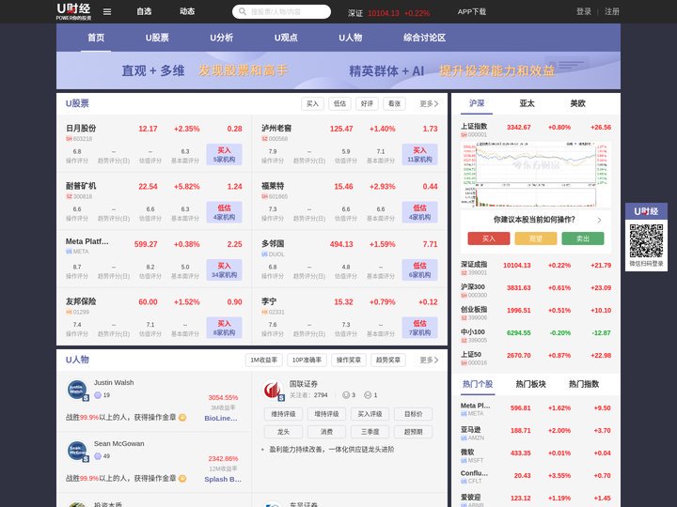The image size is (677, 507).
Task: Click the 买入评级 tag
Action: click(370, 414)
